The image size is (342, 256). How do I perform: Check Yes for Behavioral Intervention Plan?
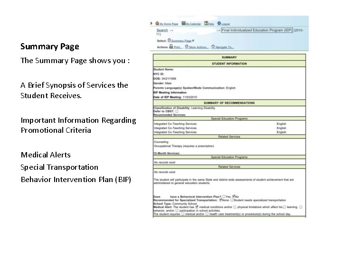tap(224, 196)
